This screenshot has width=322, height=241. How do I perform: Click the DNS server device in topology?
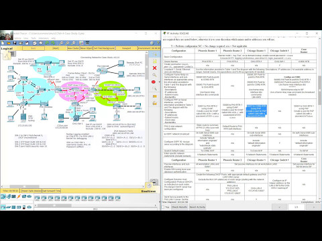(23, 118)
